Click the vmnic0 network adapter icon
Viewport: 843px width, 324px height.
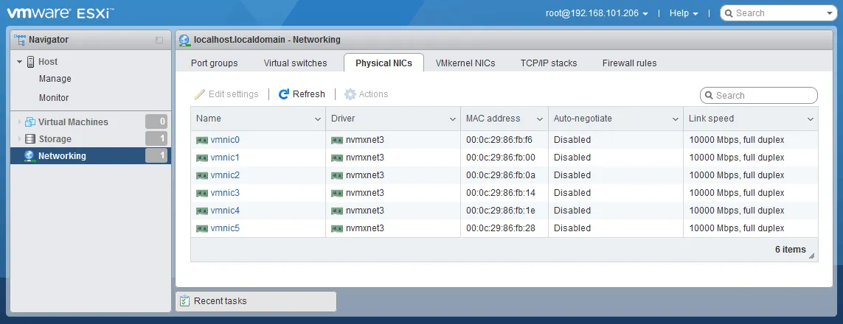point(201,140)
